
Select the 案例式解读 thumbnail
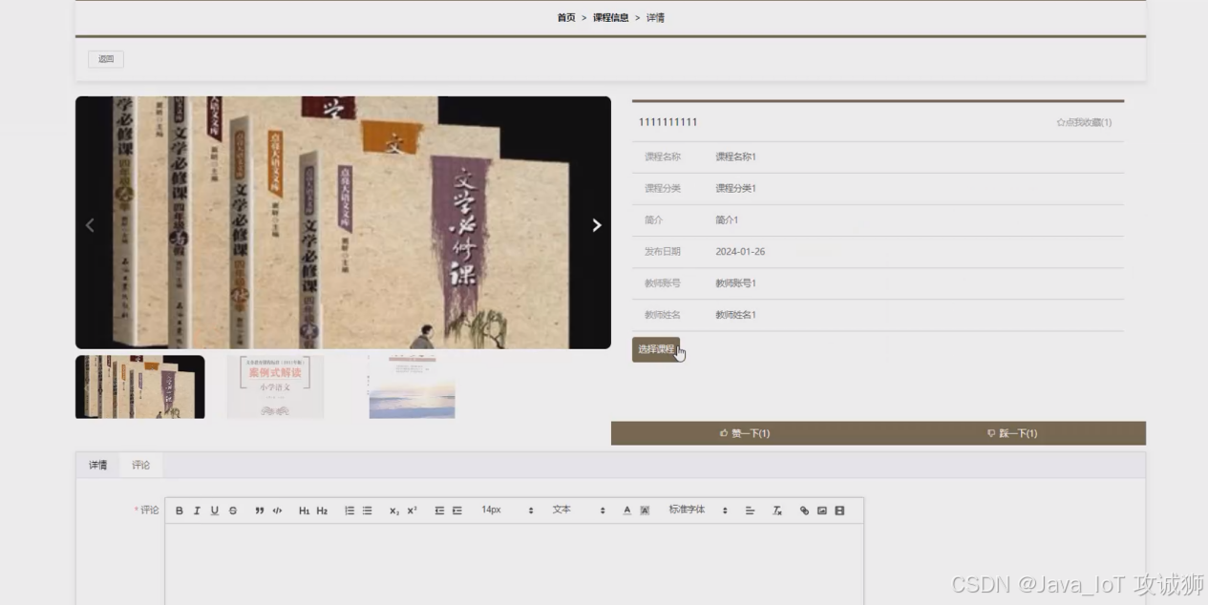(275, 386)
